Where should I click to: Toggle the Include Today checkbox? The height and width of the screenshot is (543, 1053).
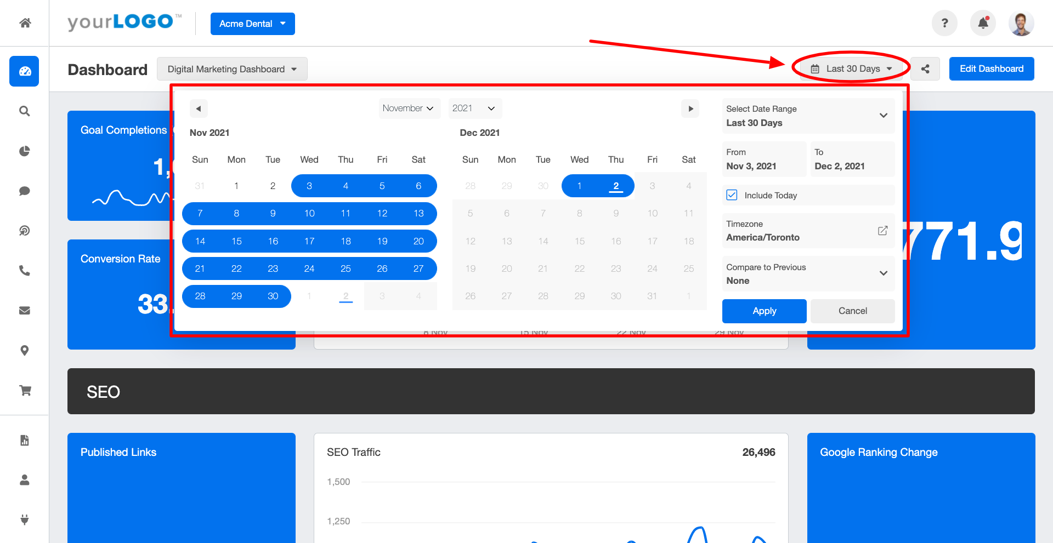732,195
